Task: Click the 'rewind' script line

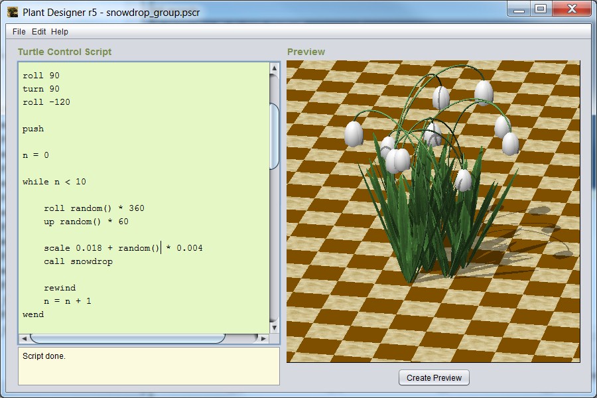Action: point(60,288)
